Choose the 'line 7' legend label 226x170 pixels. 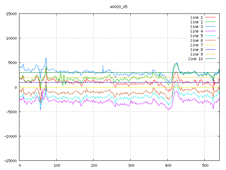coord(196,45)
